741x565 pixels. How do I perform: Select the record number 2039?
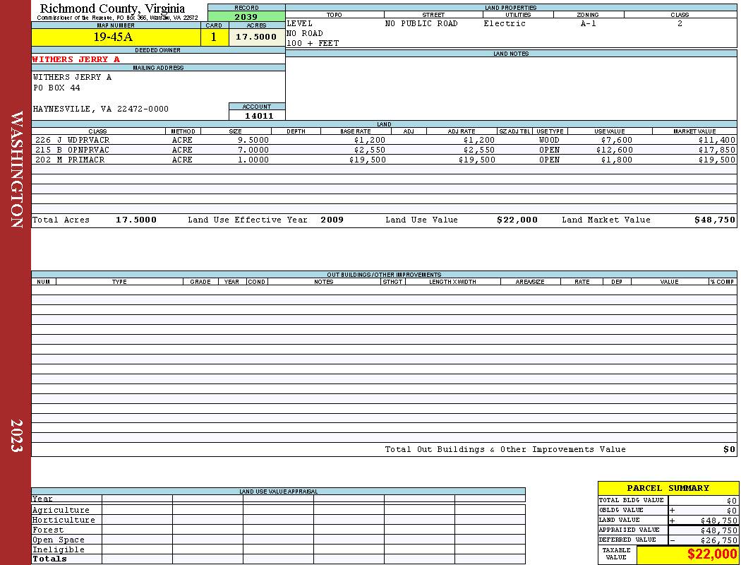tap(246, 17)
